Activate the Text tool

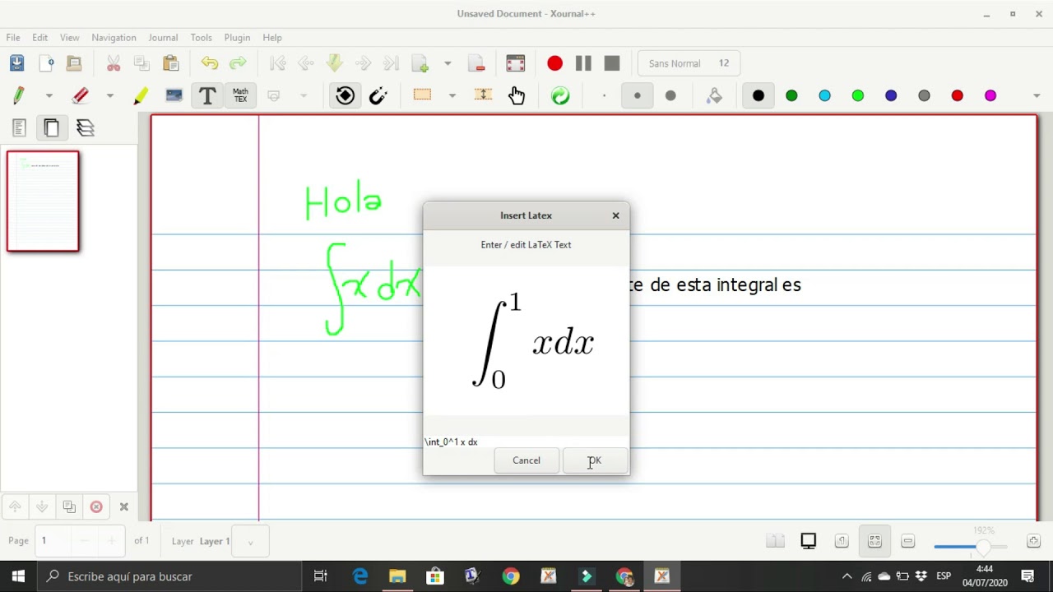pos(207,95)
